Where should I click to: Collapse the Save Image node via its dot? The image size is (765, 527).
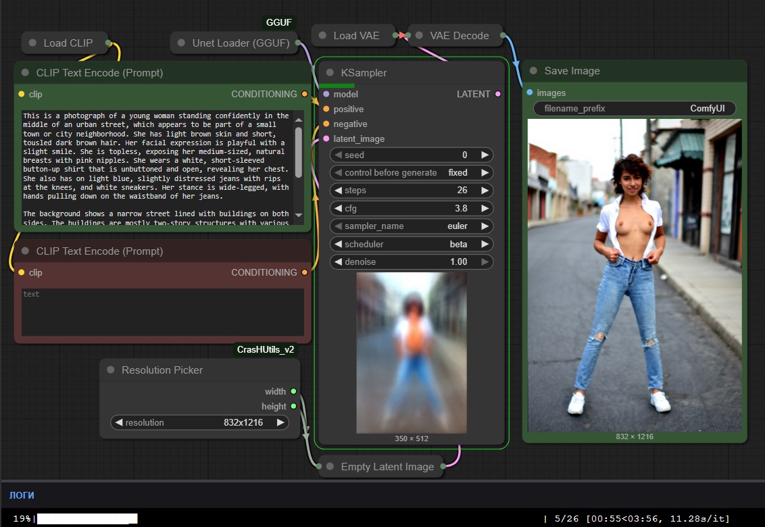pos(533,71)
